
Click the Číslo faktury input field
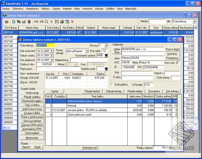coord(46,45)
